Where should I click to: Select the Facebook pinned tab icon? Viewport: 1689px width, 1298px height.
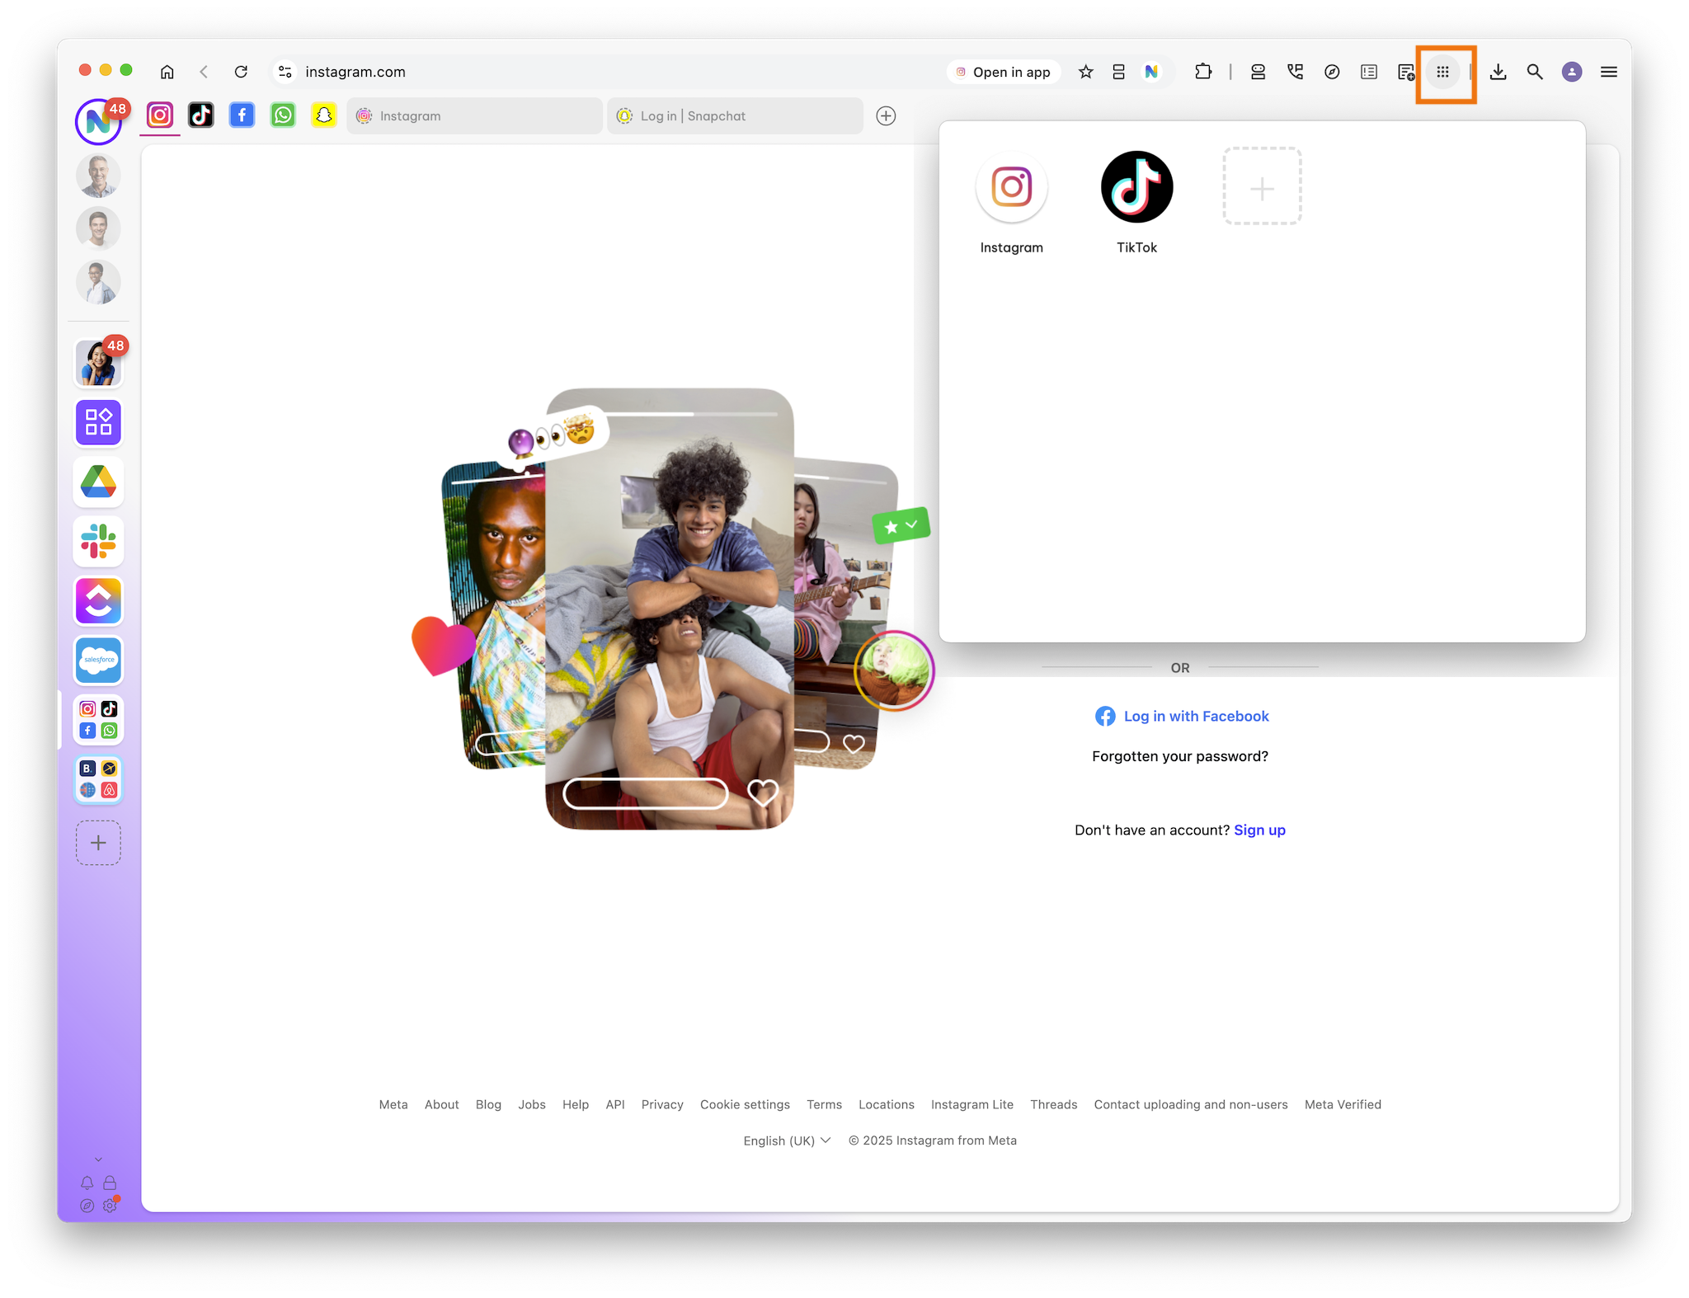point(242,115)
